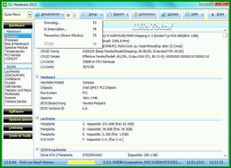
Task: Click the Aktualisieren refresh icon
Action: pos(38,14)
